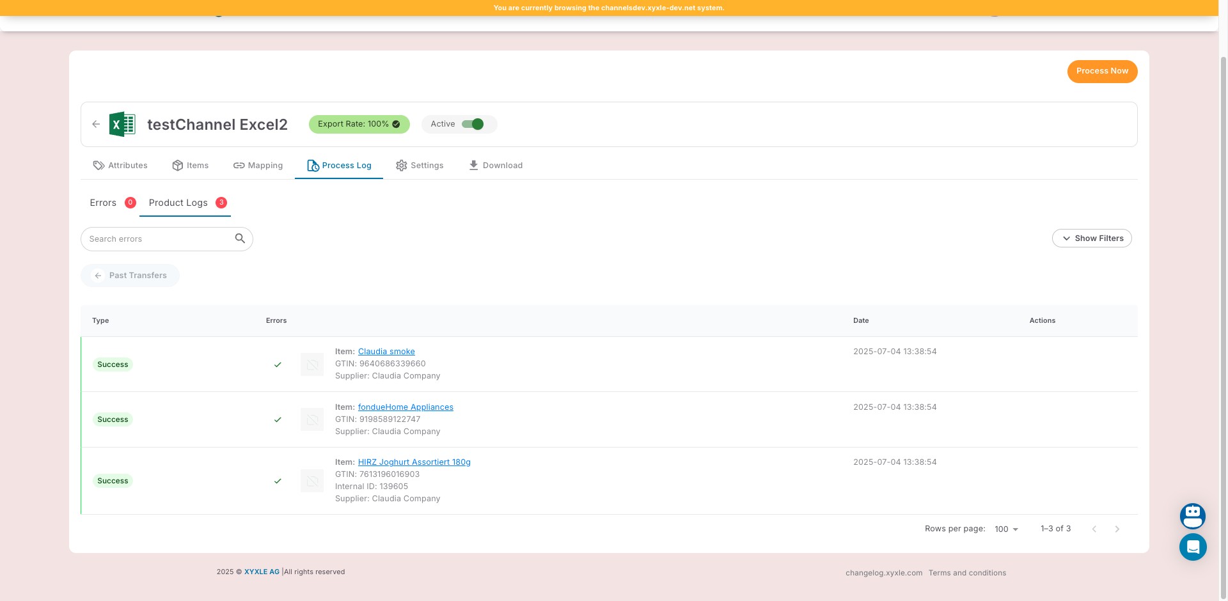
Task: Click into the Search errors field
Action: pyautogui.click(x=159, y=239)
